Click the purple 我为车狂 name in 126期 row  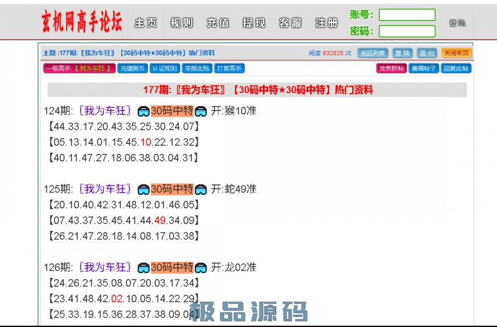click(105, 267)
